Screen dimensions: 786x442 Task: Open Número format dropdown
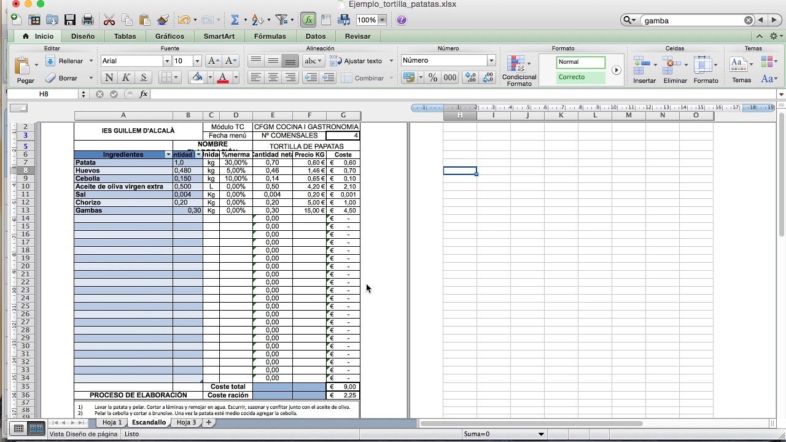coord(491,60)
